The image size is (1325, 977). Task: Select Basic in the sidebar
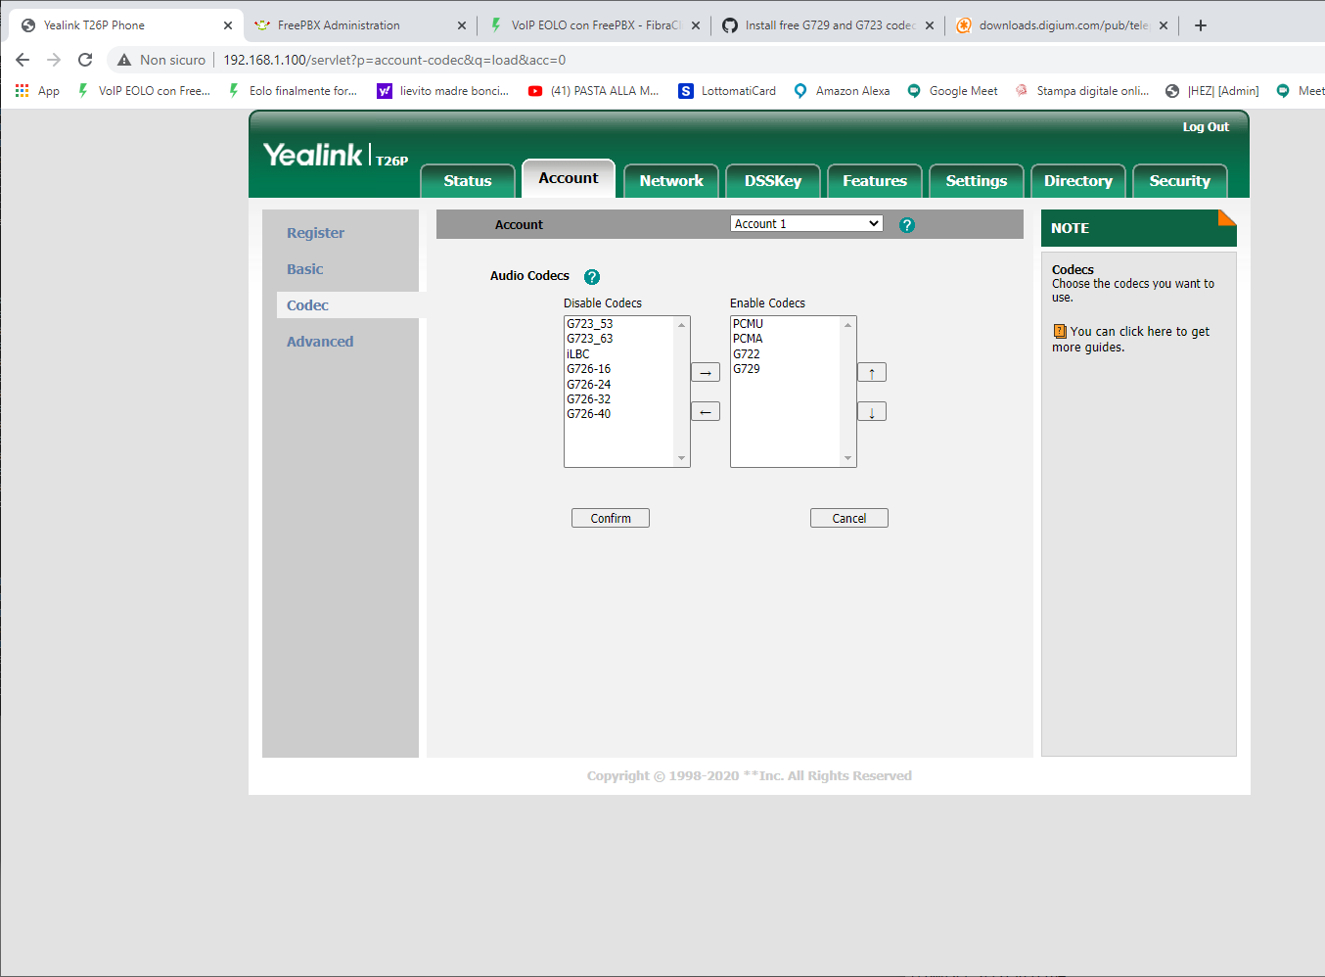tap(304, 269)
